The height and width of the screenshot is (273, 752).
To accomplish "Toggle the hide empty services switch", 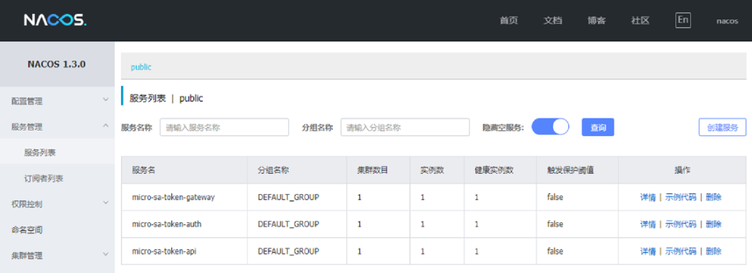I will [x=550, y=127].
